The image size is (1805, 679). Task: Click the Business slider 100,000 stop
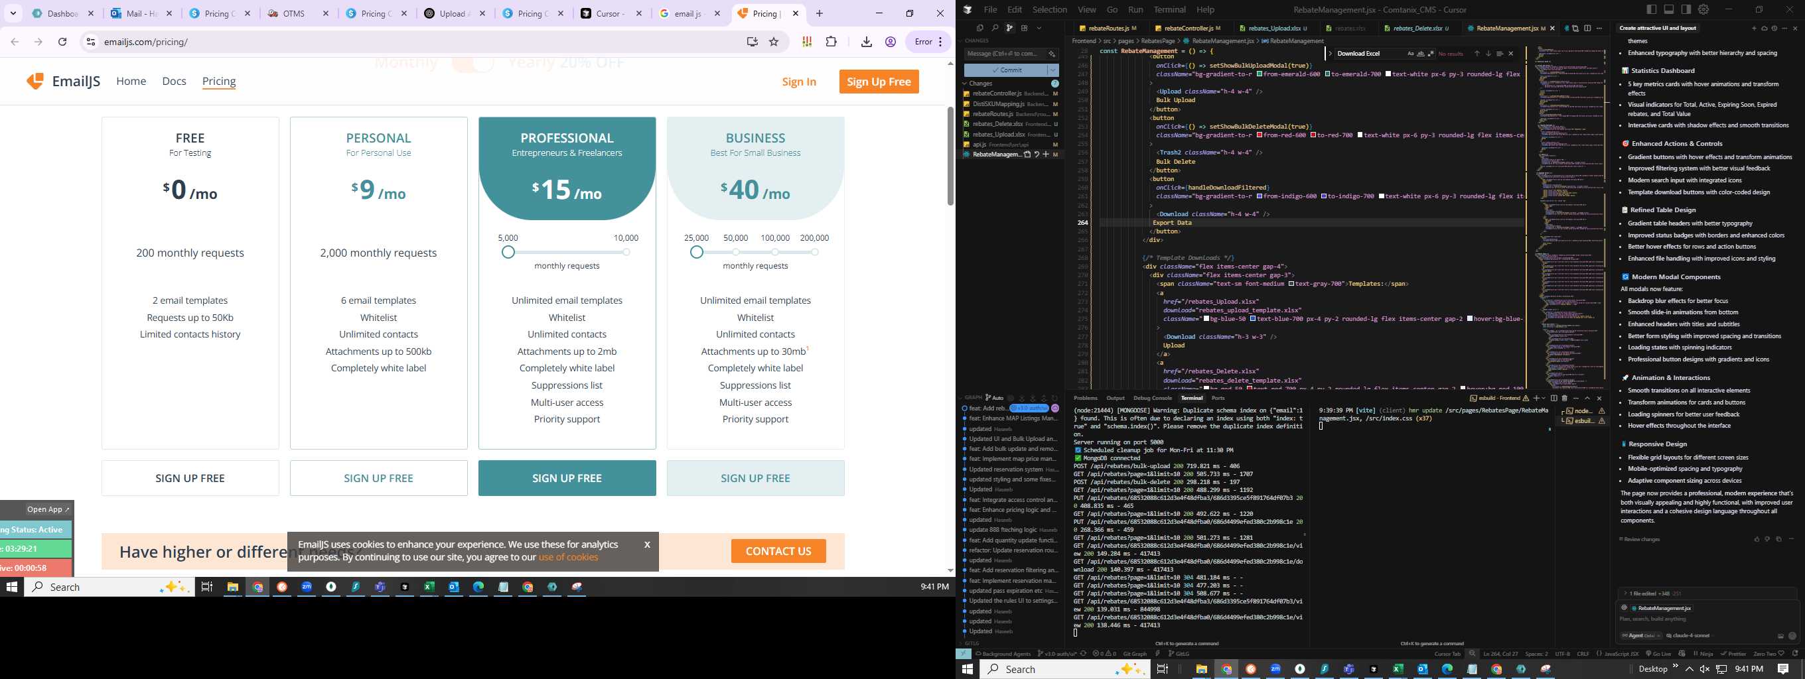pyautogui.click(x=775, y=252)
